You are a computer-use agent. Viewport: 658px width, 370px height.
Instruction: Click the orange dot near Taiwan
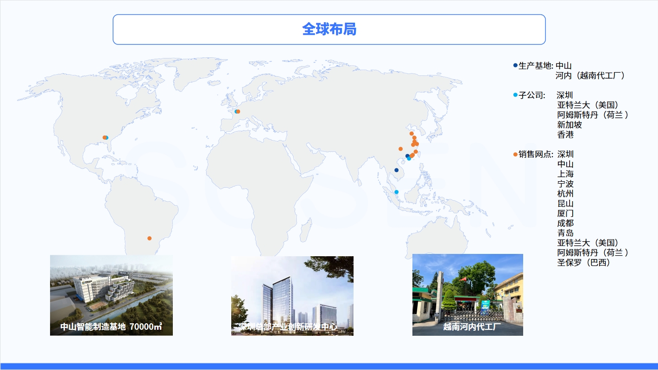tap(415, 152)
